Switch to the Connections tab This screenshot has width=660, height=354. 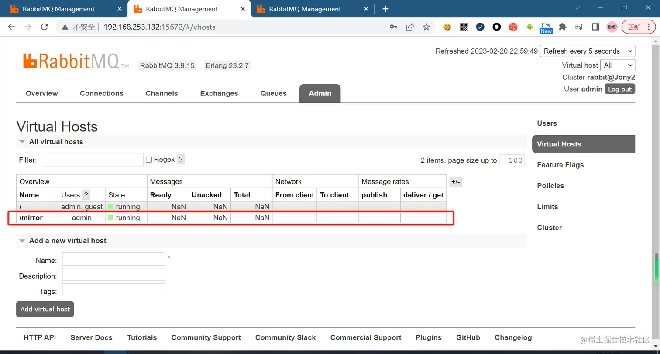(102, 93)
